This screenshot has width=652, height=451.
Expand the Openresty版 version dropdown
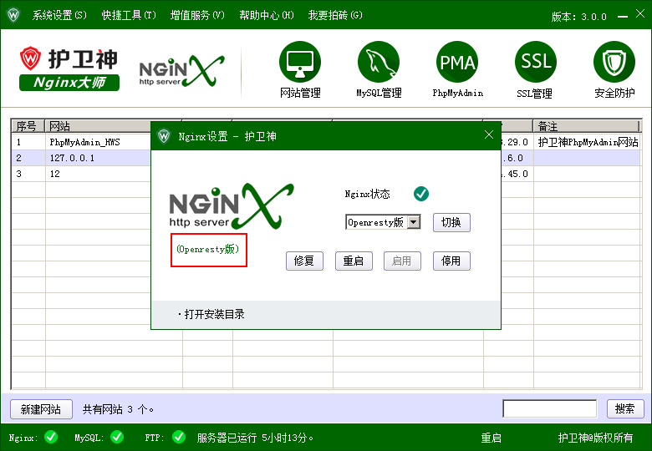point(413,223)
